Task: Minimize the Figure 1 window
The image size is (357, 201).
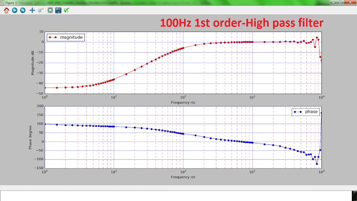Action: pos(334,2)
